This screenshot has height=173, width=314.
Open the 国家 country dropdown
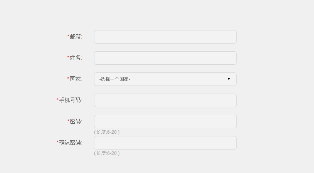[165, 79]
